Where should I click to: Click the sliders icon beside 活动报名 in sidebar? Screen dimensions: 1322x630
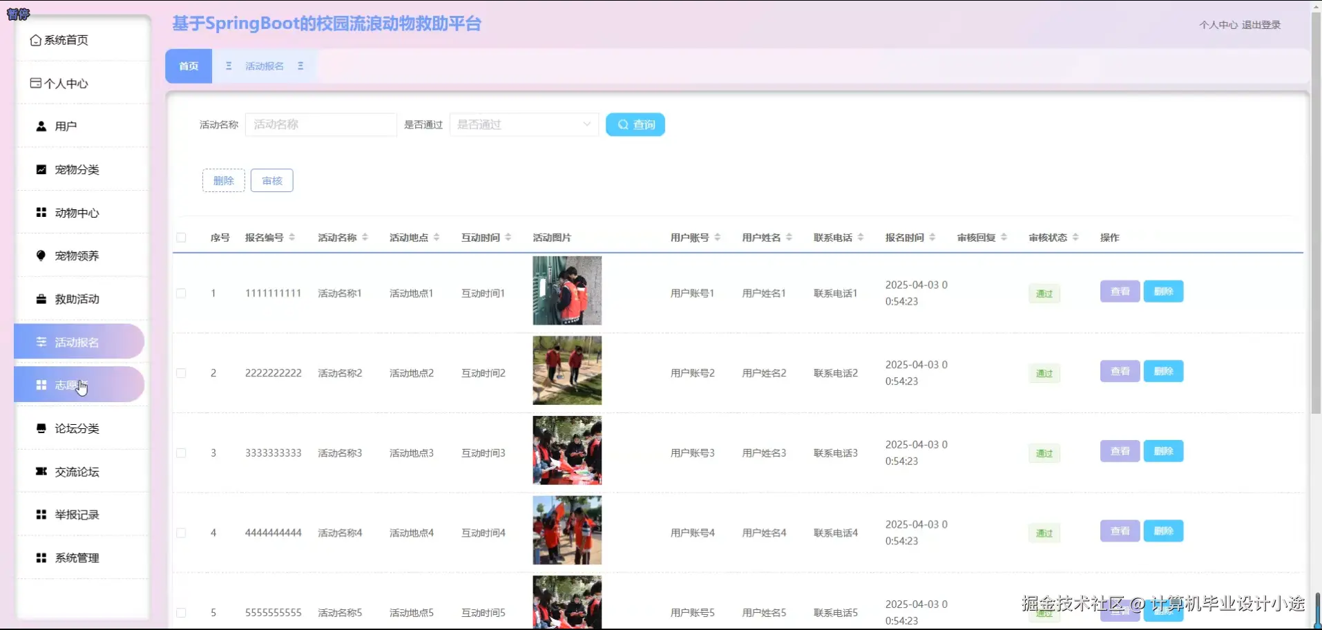pos(41,342)
